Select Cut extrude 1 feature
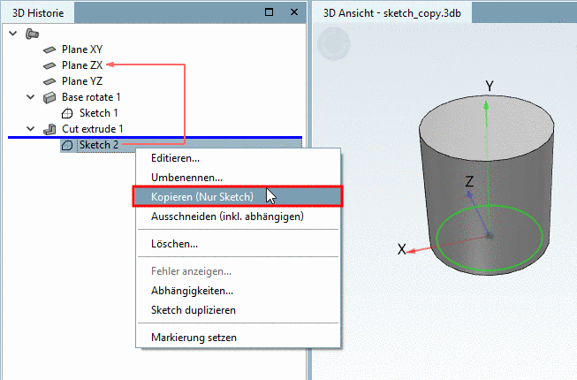This screenshot has width=577, height=380. click(93, 129)
